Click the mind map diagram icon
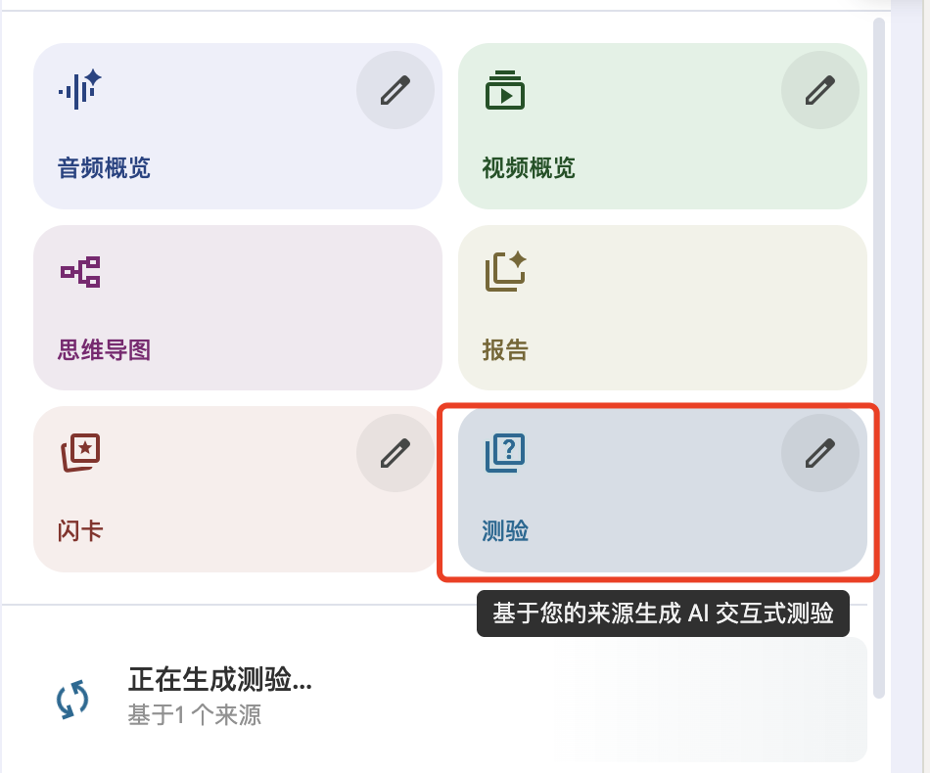The width and height of the screenshot is (930, 773). (80, 271)
